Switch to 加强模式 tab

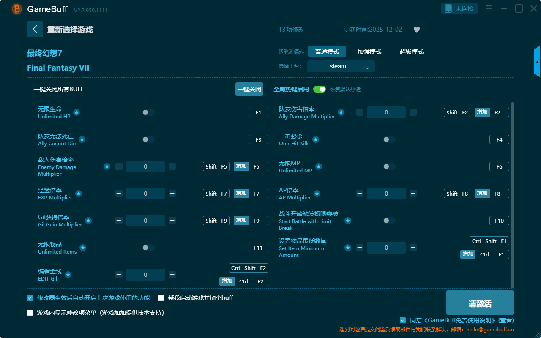tap(369, 52)
